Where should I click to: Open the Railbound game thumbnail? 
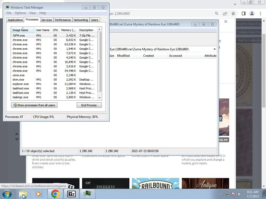point(155,183)
